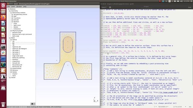
Task: Expand the Physical groups node
Action: pyautogui.click(x=11, y=31)
